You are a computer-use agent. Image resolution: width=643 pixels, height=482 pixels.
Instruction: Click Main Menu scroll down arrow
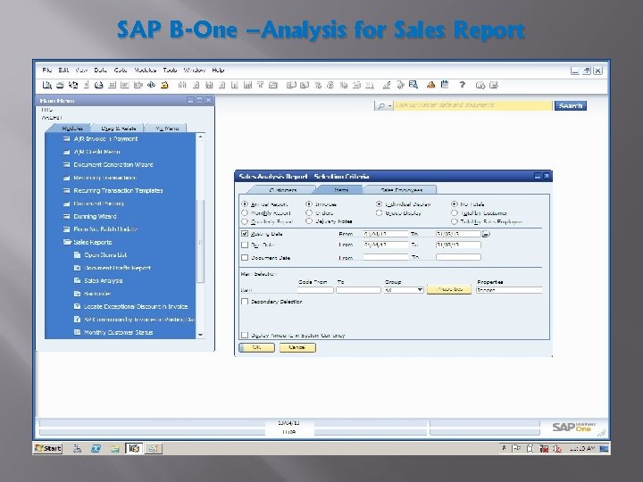click(x=201, y=335)
